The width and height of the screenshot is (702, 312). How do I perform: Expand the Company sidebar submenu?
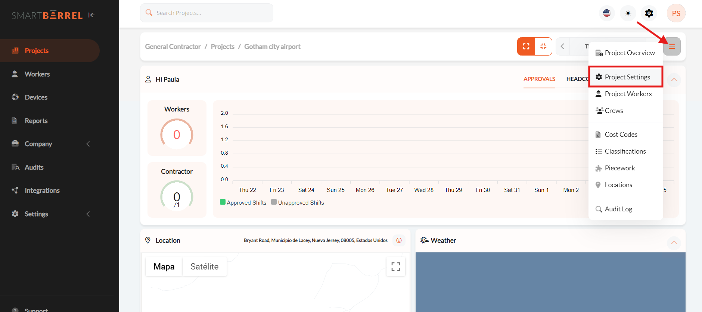(88, 144)
